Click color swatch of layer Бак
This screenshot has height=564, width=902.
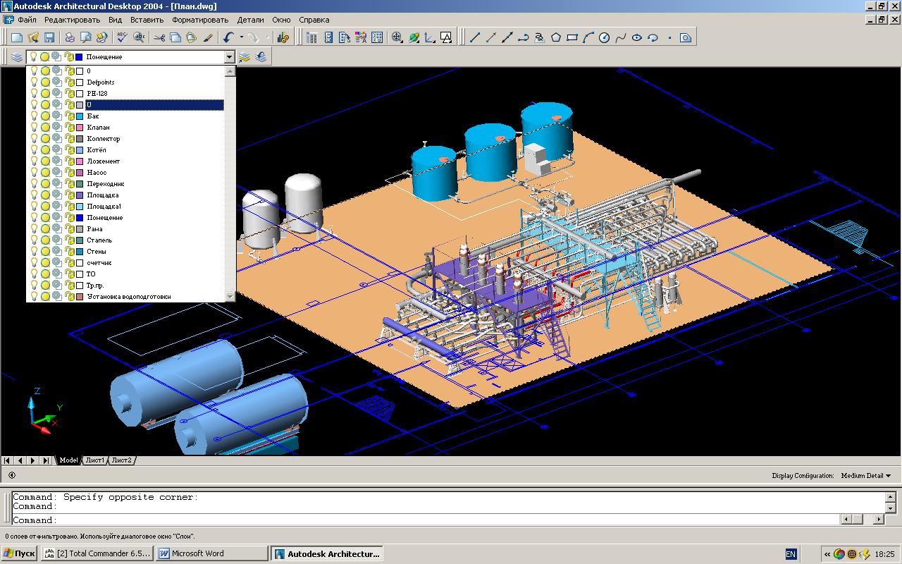point(80,116)
